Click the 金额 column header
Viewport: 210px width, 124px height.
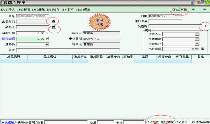coord(145,57)
